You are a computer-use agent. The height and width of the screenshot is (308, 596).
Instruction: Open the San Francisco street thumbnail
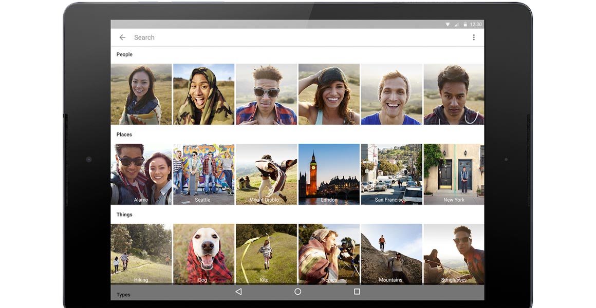pos(392,174)
